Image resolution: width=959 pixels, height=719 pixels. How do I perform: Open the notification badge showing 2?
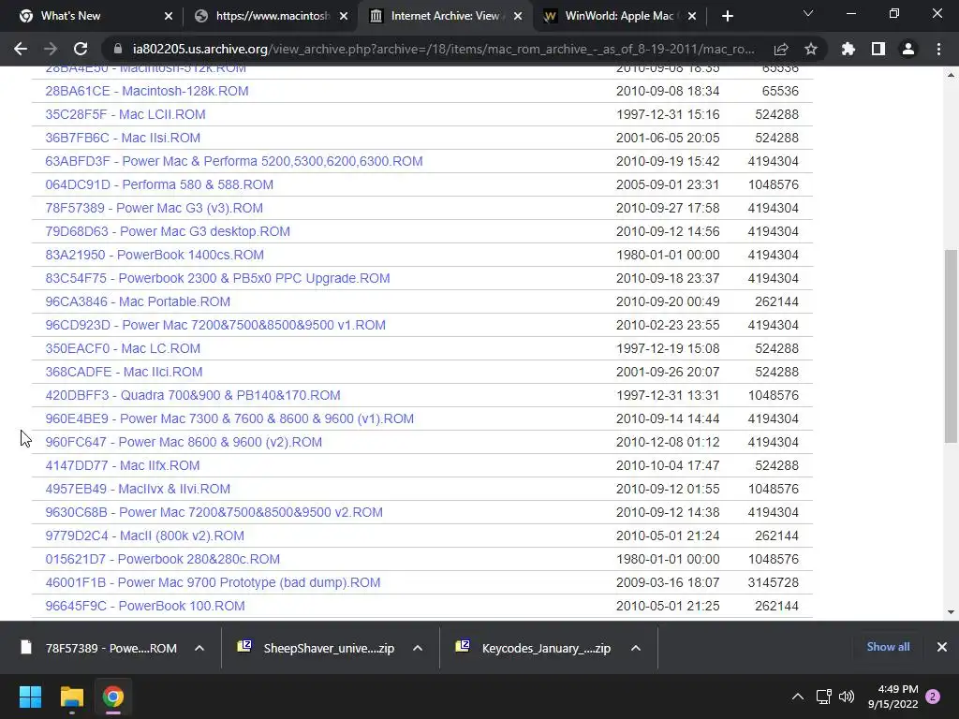[933, 697]
